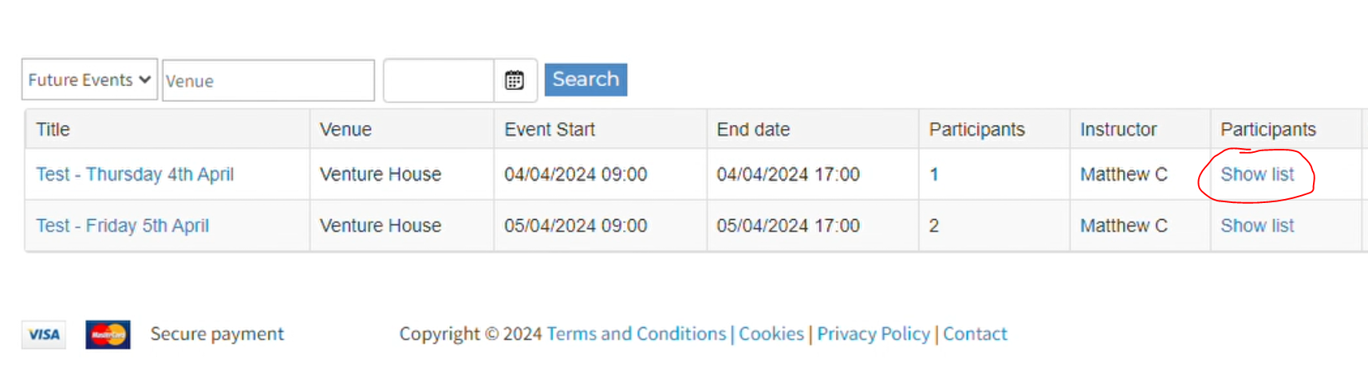The height and width of the screenshot is (367, 1368).
Task: Click the End date column header
Action: coord(753,130)
